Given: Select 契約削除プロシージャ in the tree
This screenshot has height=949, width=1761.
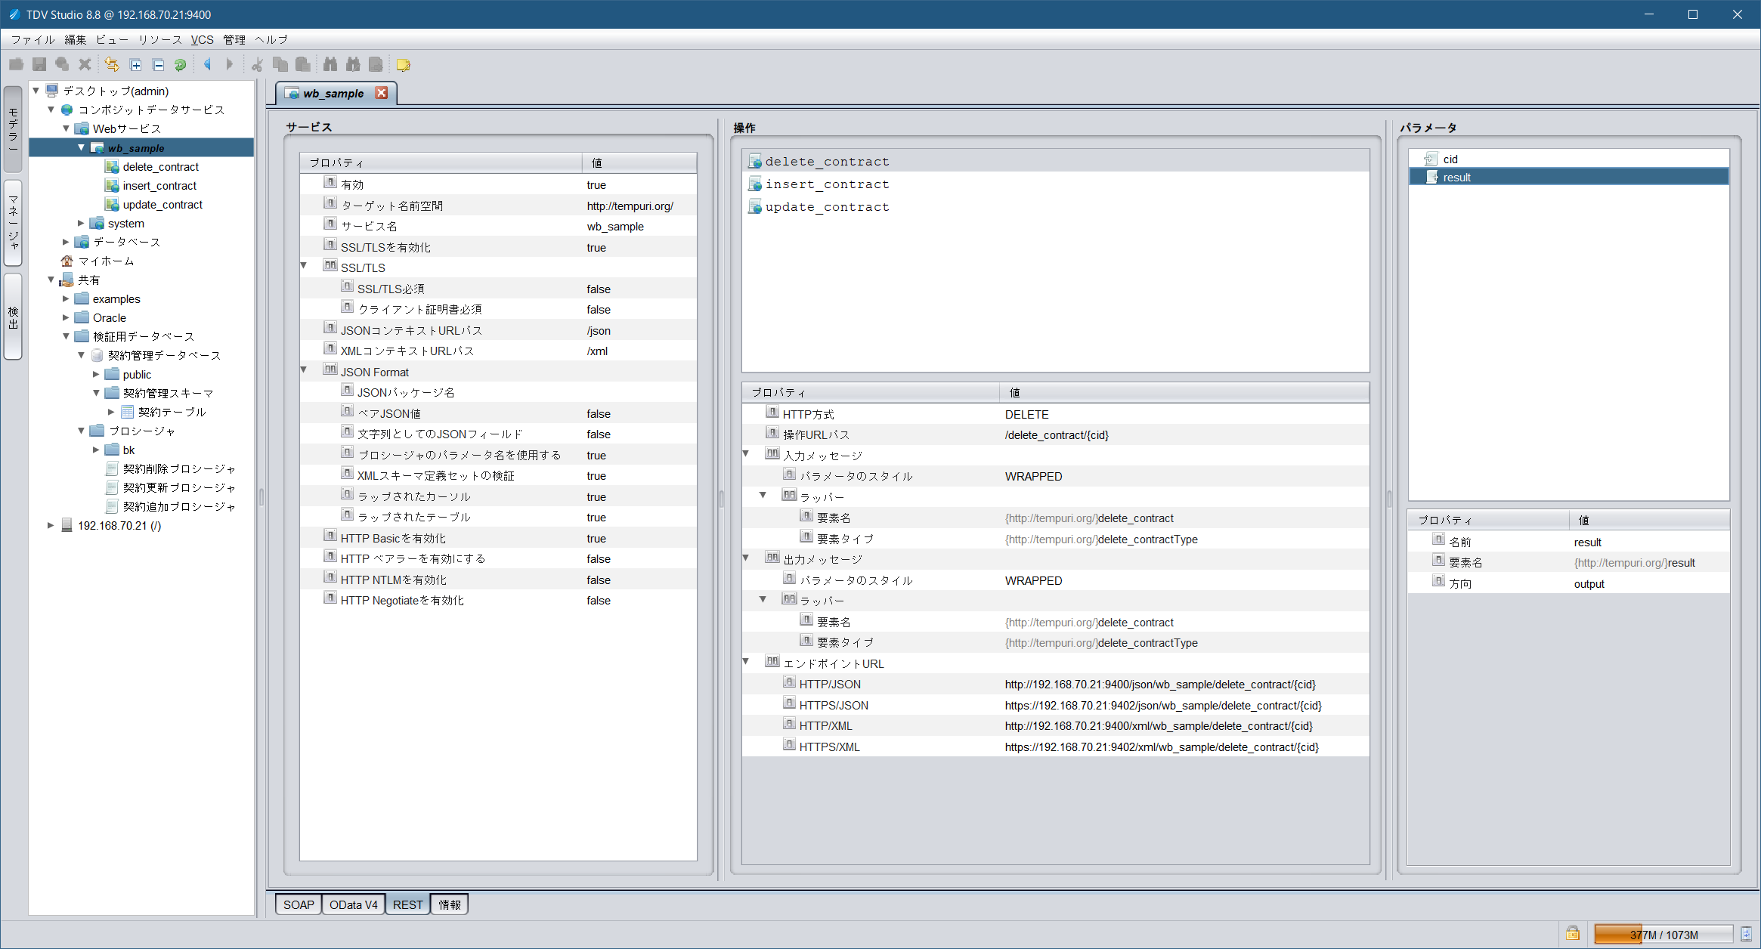Looking at the screenshot, I should click(179, 469).
